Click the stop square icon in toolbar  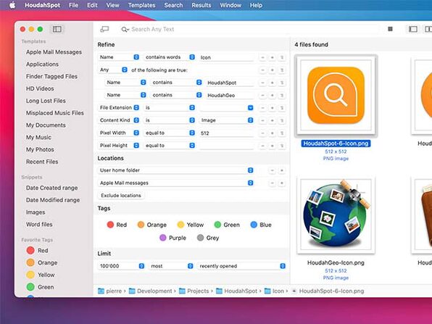pyautogui.click(x=390, y=29)
